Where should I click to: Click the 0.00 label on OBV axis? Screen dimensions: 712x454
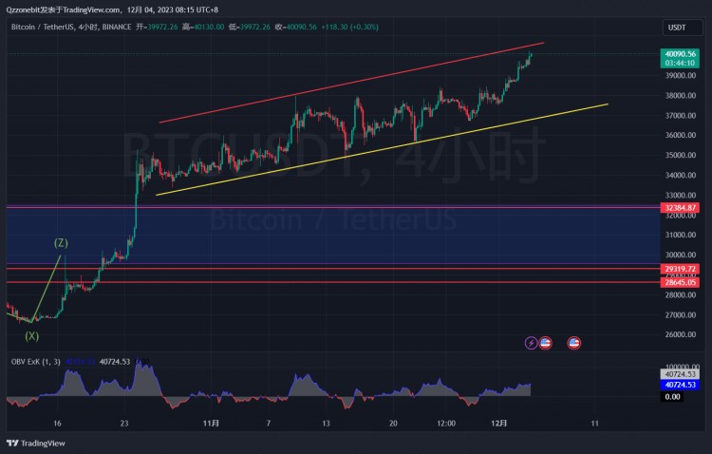coord(672,397)
